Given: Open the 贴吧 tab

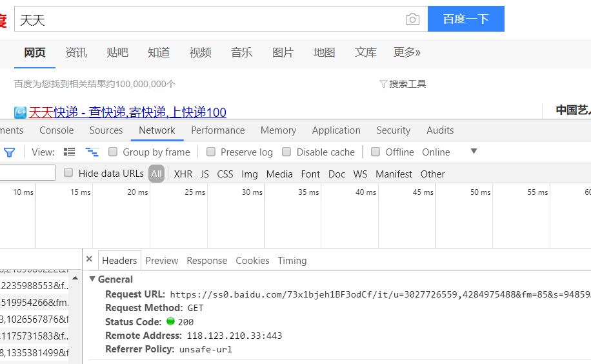Looking at the screenshot, I should pos(117,52).
